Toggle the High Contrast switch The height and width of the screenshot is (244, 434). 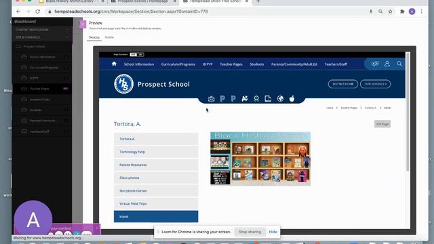[x=137, y=54]
